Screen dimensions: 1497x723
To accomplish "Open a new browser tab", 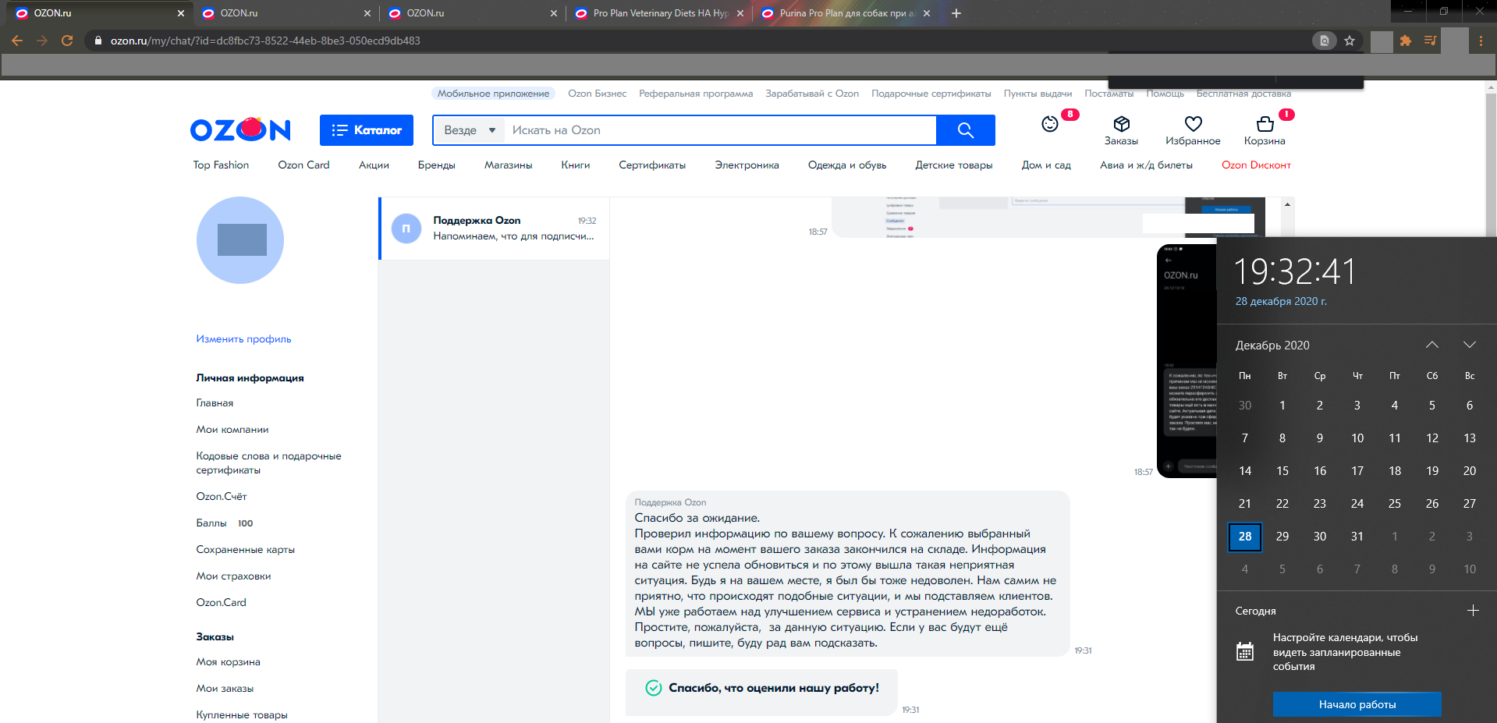I will coord(956,13).
